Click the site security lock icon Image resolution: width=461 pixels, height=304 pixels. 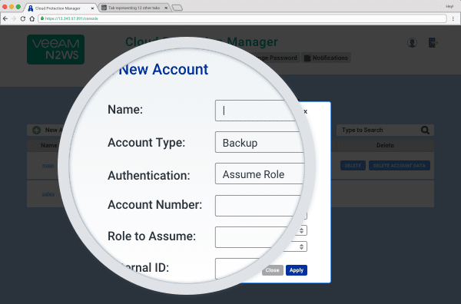click(42, 18)
